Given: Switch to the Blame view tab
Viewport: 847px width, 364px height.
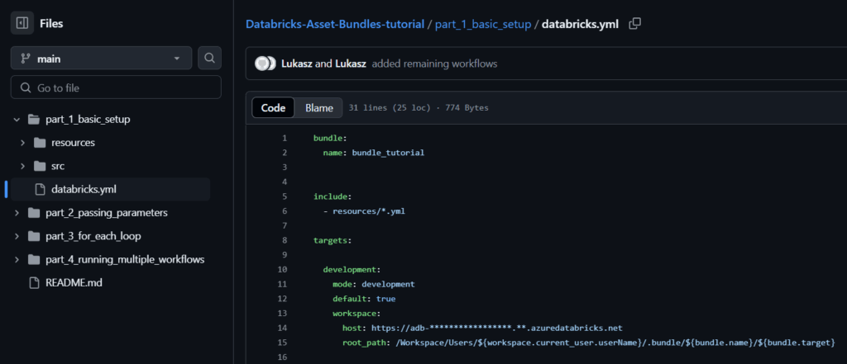Looking at the screenshot, I should [x=318, y=108].
